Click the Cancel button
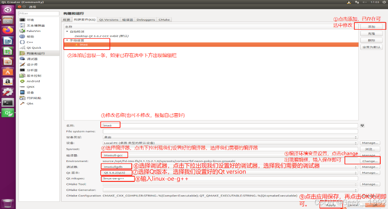 [x=353, y=205]
